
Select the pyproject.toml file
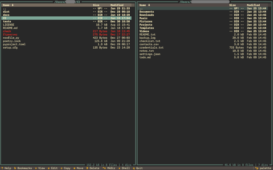[66, 44]
